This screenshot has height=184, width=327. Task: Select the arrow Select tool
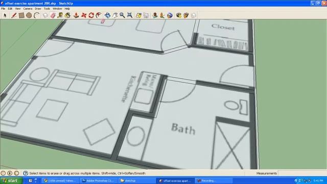coord(5,15)
